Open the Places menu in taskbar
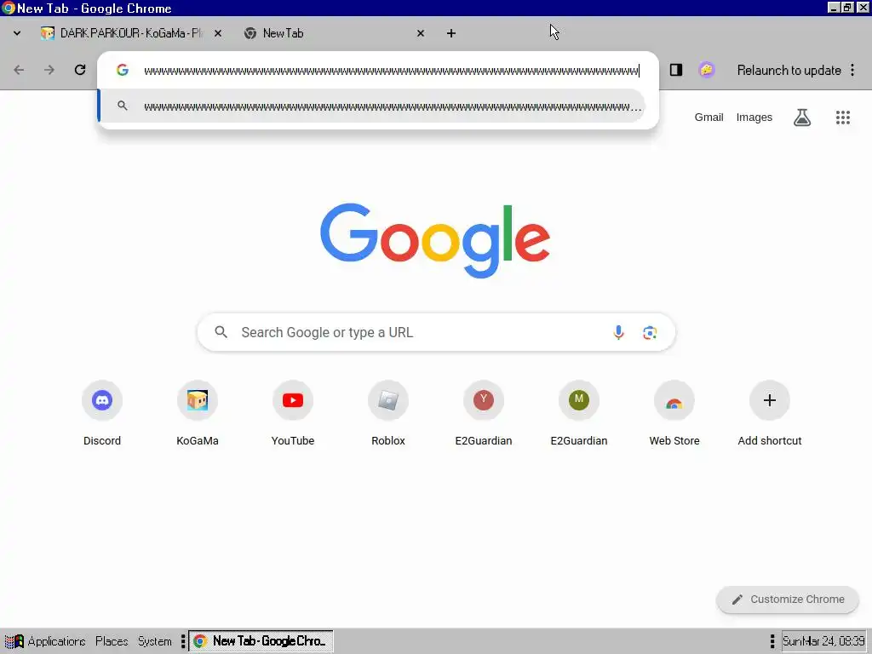The width and height of the screenshot is (872, 654). tap(112, 641)
